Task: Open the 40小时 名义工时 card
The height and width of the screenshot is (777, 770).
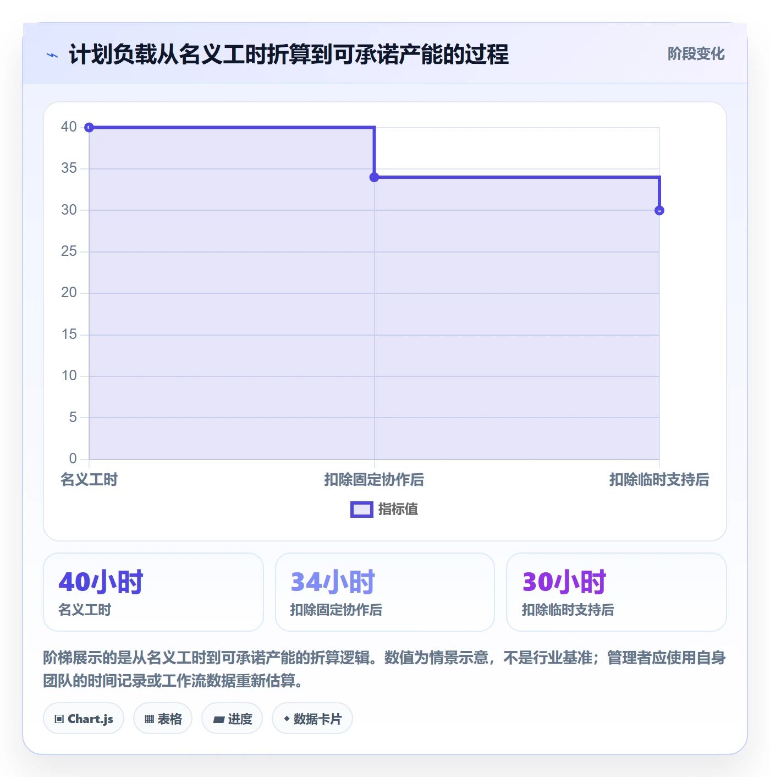Action: click(x=153, y=592)
